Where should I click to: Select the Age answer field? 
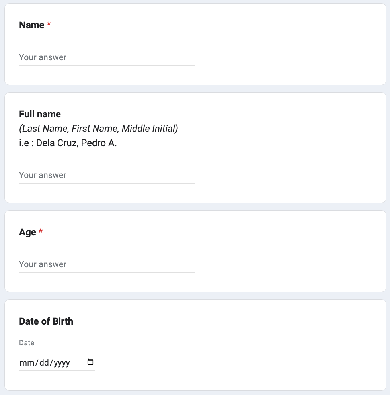pyautogui.click(x=107, y=264)
